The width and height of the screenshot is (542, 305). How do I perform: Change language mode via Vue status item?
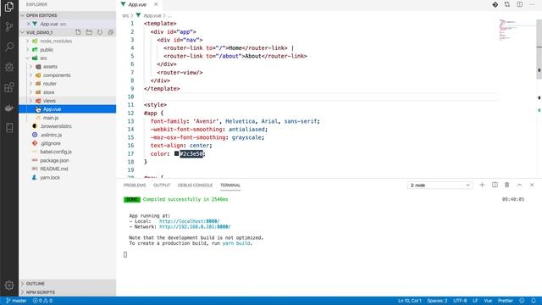click(488, 301)
